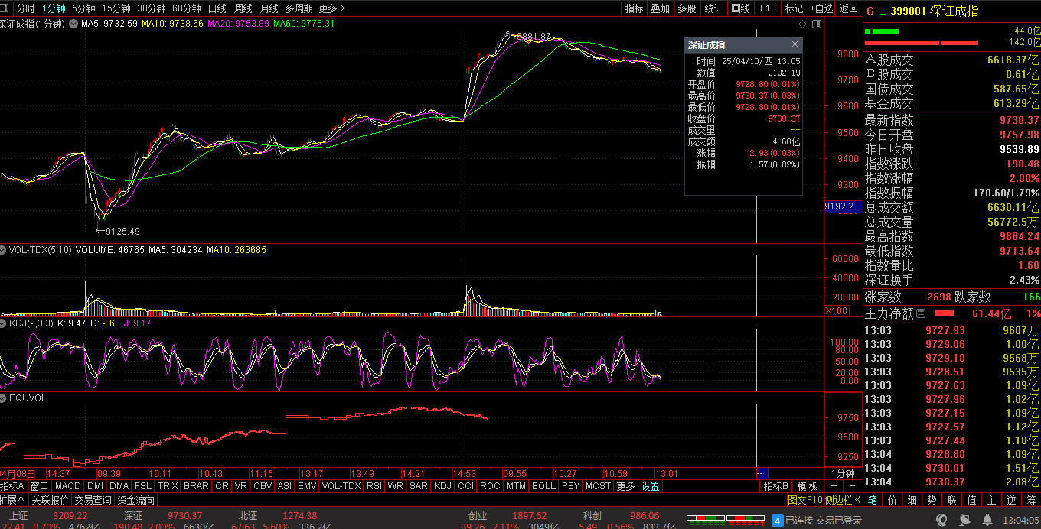Select the BOLL indicator tab

(x=543, y=486)
